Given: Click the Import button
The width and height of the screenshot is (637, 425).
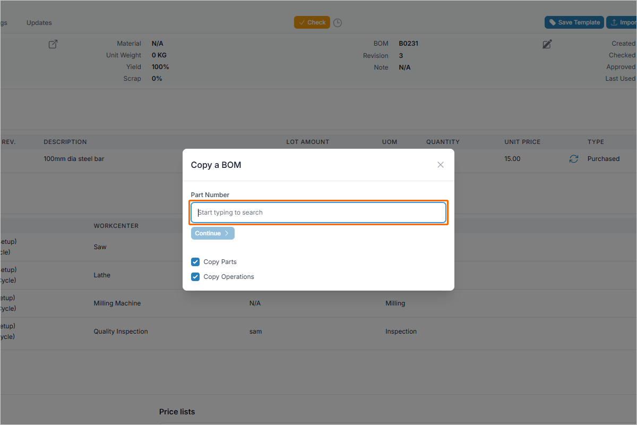Looking at the screenshot, I should [x=622, y=22].
